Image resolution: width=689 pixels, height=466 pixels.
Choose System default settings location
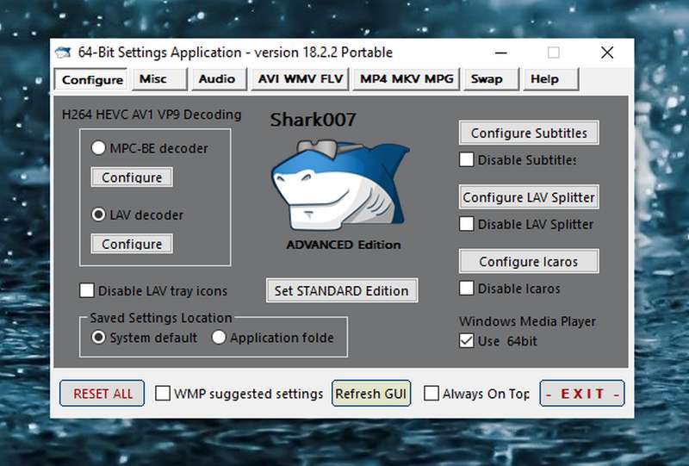98,337
